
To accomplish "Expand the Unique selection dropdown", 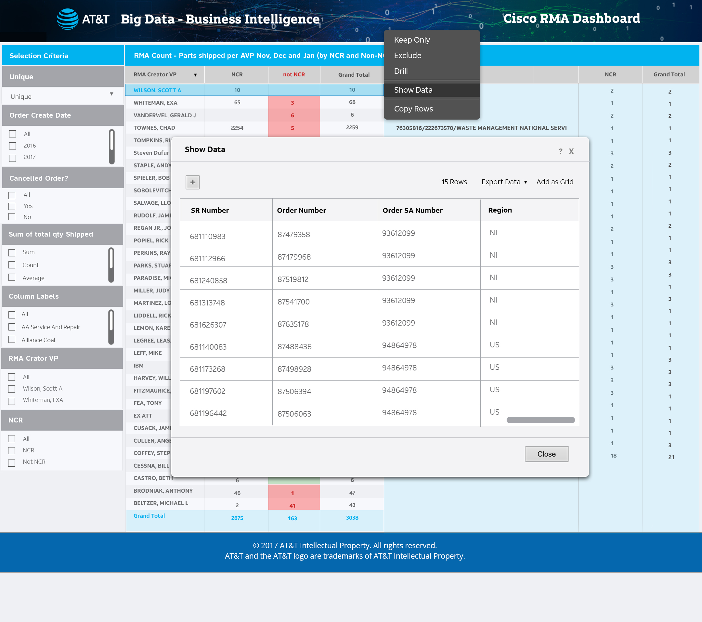I will click(x=111, y=94).
